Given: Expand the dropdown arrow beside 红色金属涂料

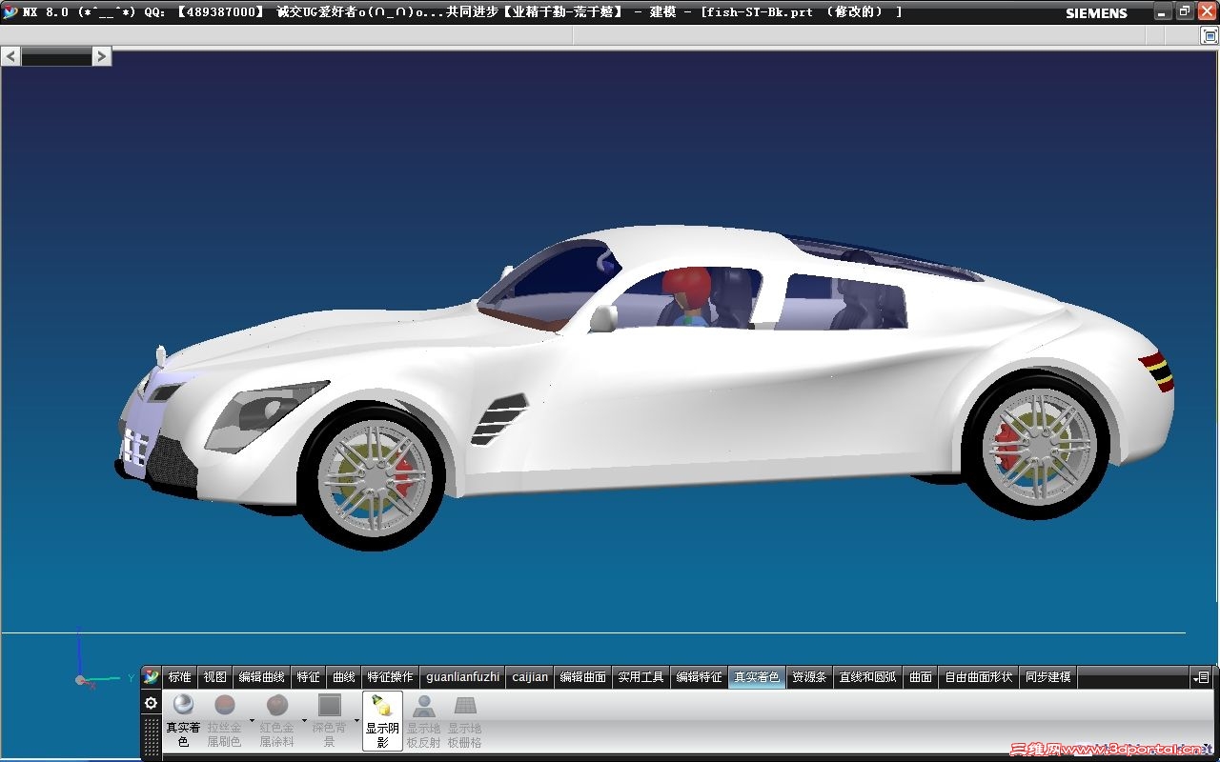Looking at the screenshot, I should click(305, 720).
